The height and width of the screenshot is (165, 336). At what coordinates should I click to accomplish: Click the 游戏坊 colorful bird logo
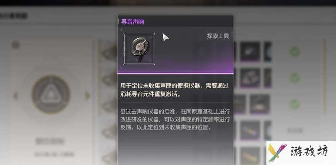click(278, 152)
